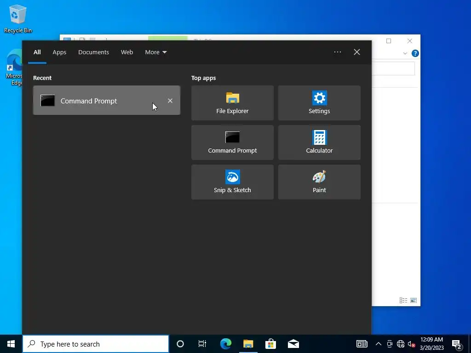Maximize the File Explorer window
This screenshot has width=471, height=353.
389,41
